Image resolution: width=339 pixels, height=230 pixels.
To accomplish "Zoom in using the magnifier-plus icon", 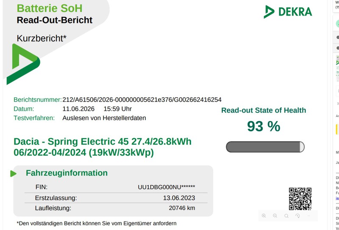I will coord(264,216).
